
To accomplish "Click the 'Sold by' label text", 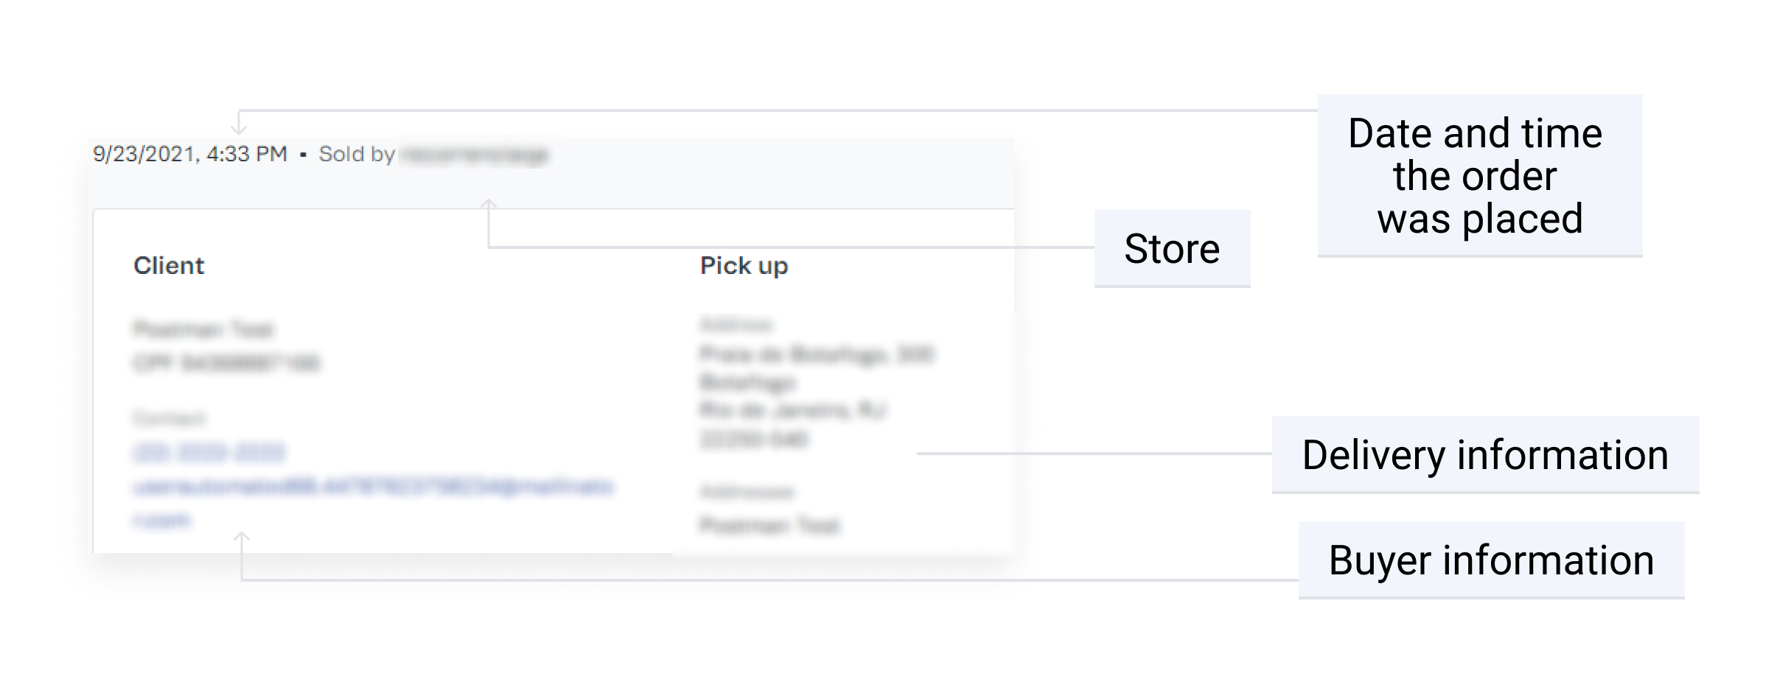I will tap(357, 154).
